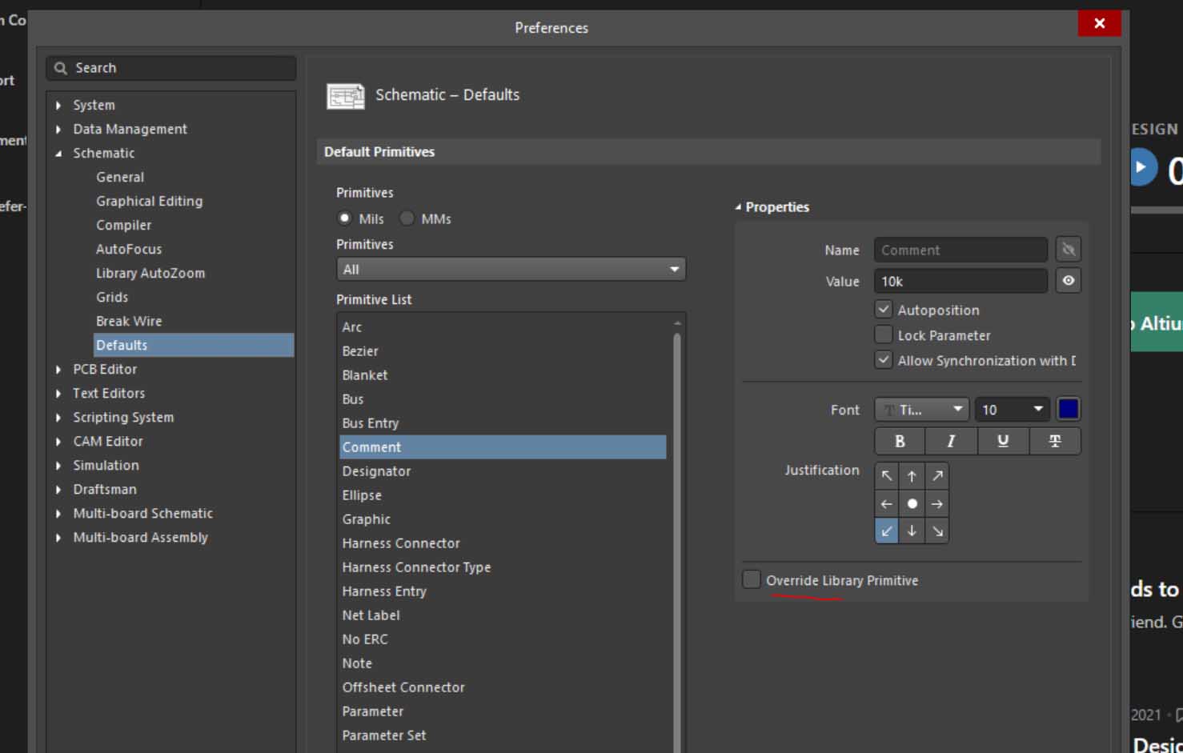1183x753 pixels.
Task: Select center justification dot
Action: pyautogui.click(x=912, y=504)
